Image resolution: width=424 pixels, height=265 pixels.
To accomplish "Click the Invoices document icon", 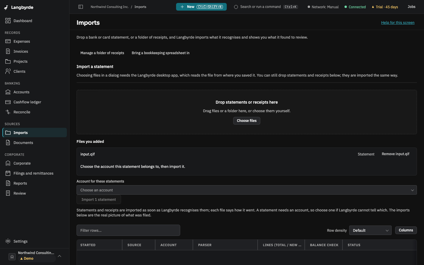I will tap(8, 51).
